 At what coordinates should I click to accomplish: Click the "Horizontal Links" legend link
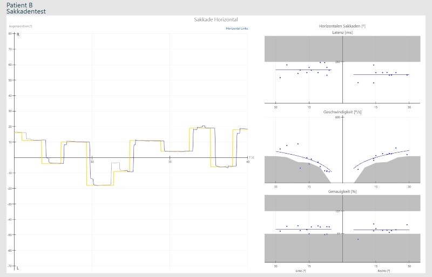[237, 28]
